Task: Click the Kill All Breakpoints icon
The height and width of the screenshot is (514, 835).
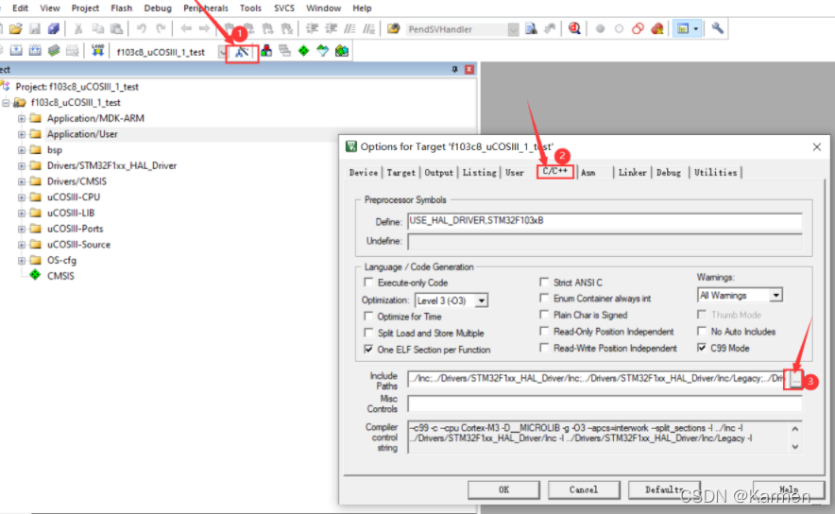Action: point(657,28)
